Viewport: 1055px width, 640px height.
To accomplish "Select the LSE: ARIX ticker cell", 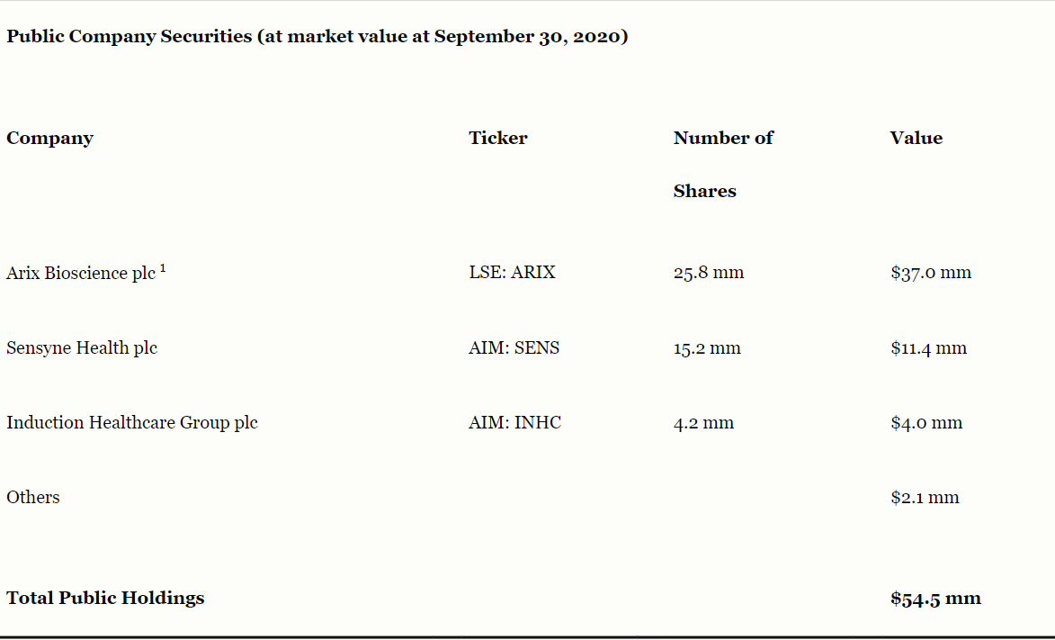I will [512, 272].
